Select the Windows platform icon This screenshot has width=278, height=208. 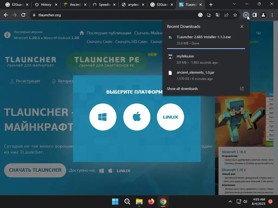[103, 117]
